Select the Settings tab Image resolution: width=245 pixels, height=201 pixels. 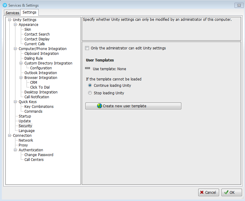[29, 12]
